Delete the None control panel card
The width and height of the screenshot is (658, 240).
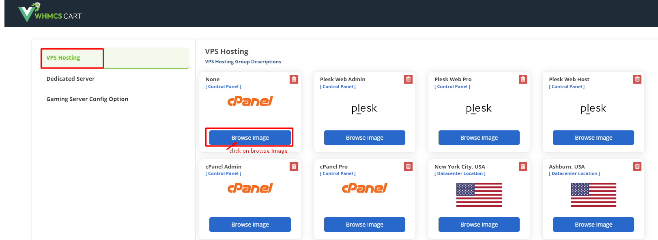click(294, 79)
